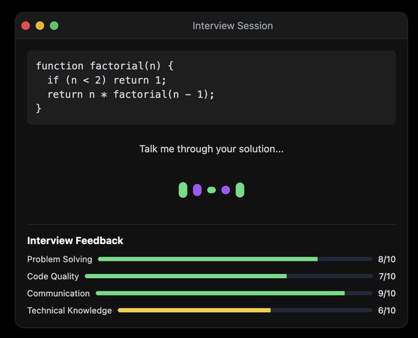This screenshot has height=338, width=418.
Task: Click the Interview Session window title
Action: coord(233,26)
